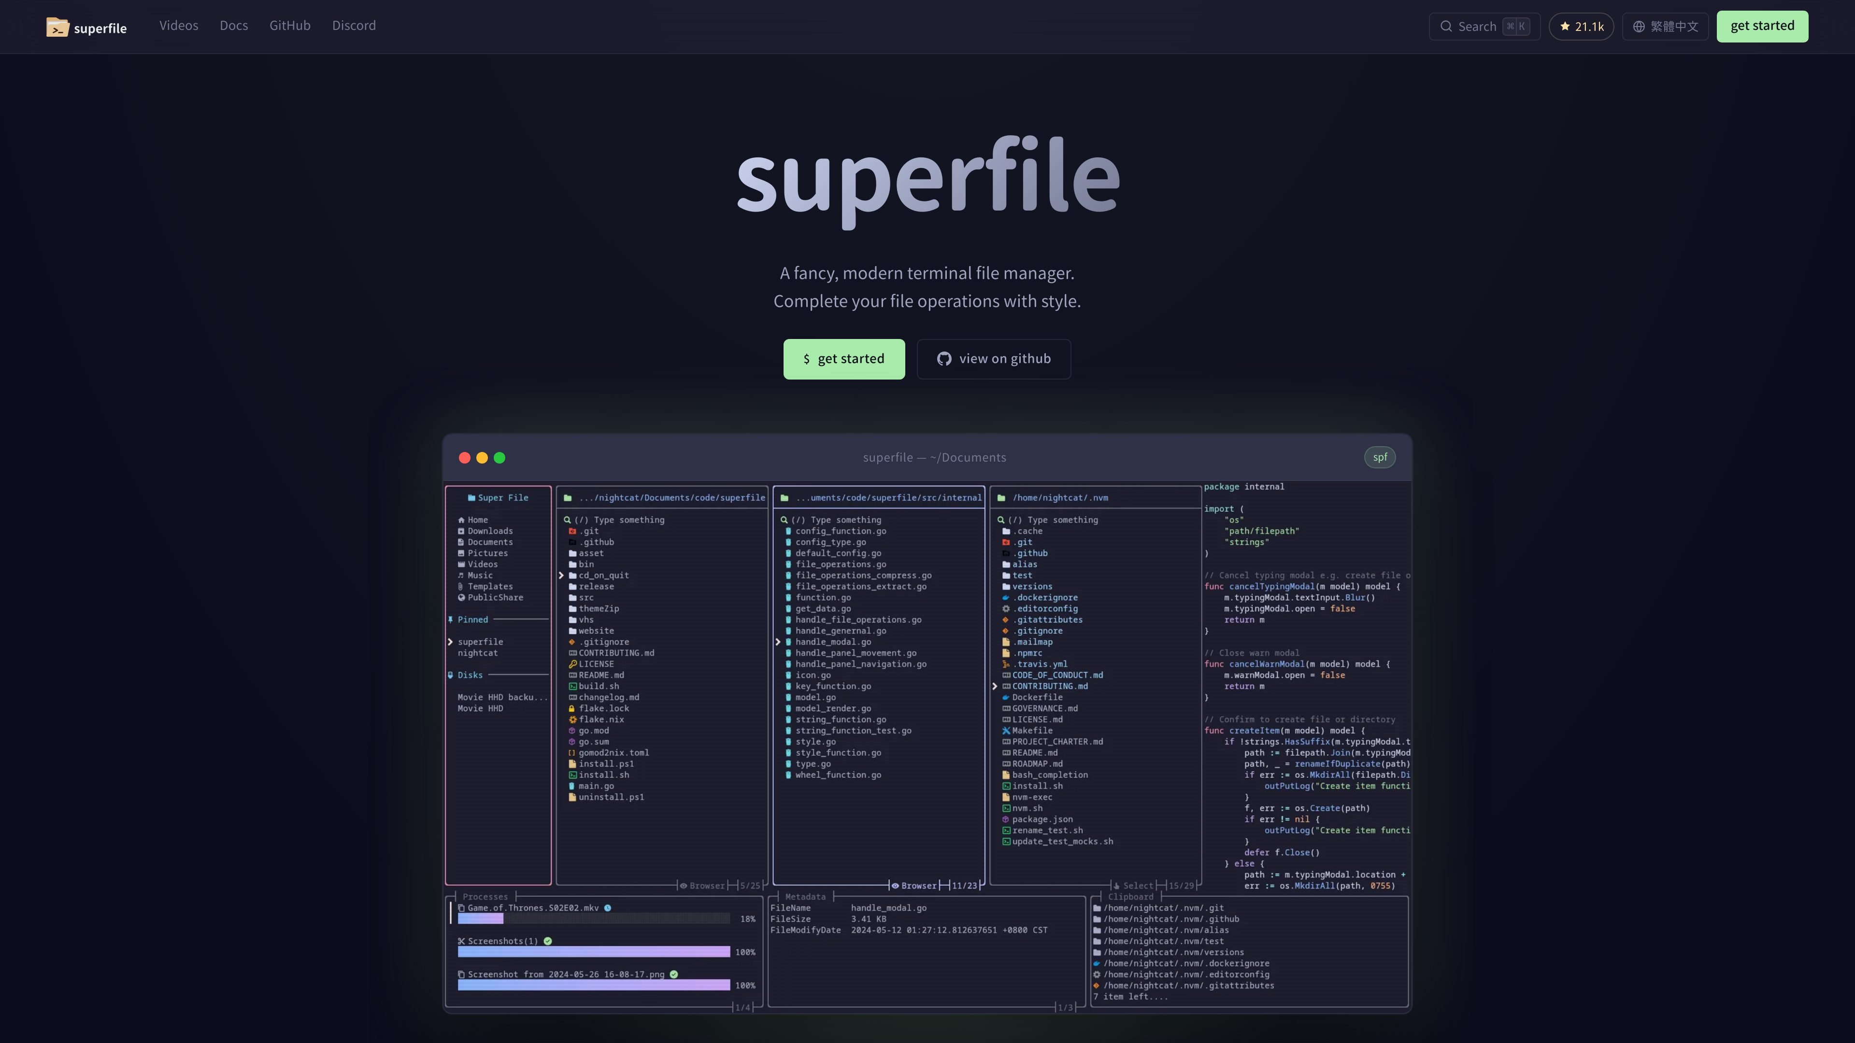Click the '7 item left....' clipboard text
1855x1043 pixels.
click(1130, 997)
